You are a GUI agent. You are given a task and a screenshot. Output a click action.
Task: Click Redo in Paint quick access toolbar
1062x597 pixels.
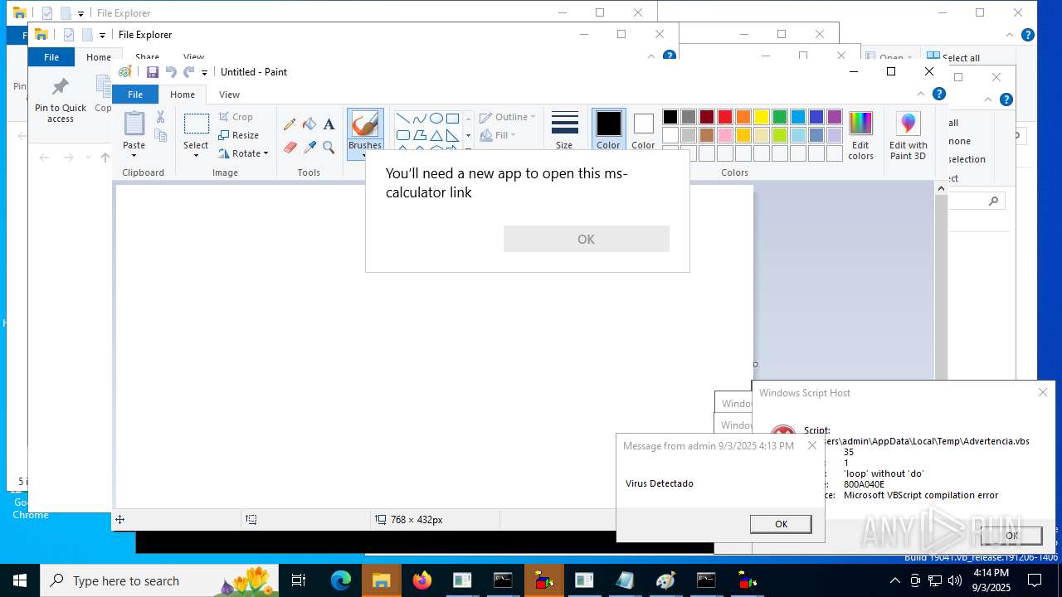189,72
